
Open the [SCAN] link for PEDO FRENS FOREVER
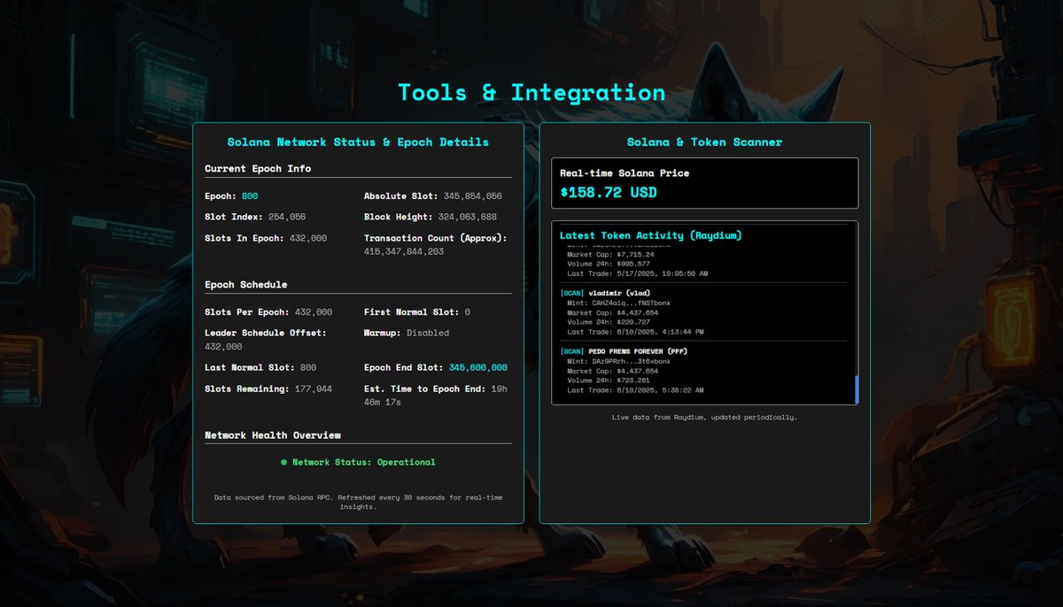(x=572, y=351)
